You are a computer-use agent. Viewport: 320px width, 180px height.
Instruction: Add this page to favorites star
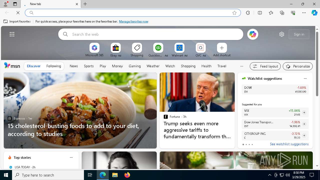pyautogui.click(x=234, y=13)
